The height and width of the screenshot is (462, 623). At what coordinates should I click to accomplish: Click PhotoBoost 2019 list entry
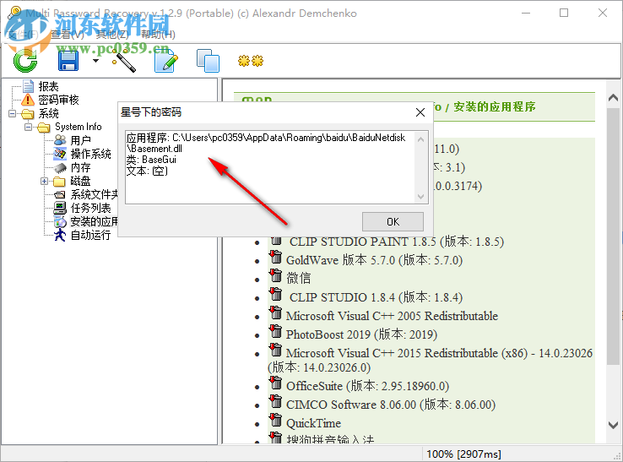pos(361,334)
